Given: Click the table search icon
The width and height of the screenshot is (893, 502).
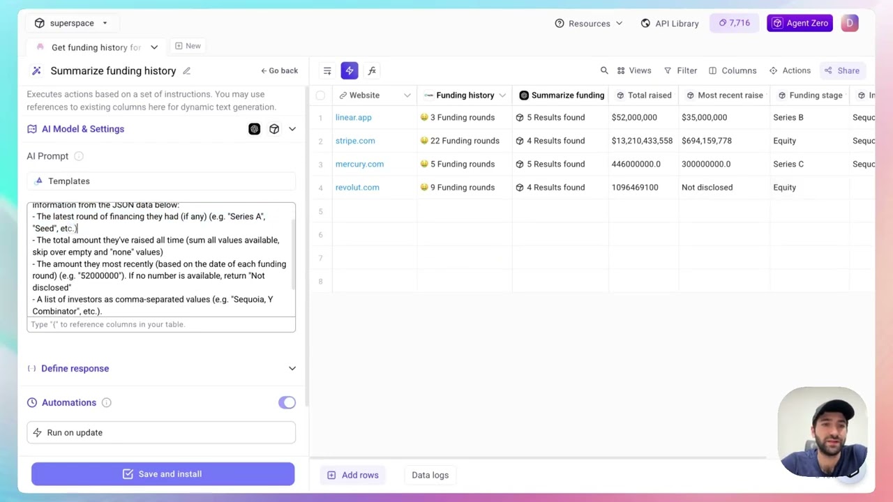Looking at the screenshot, I should click(x=604, y=70).
